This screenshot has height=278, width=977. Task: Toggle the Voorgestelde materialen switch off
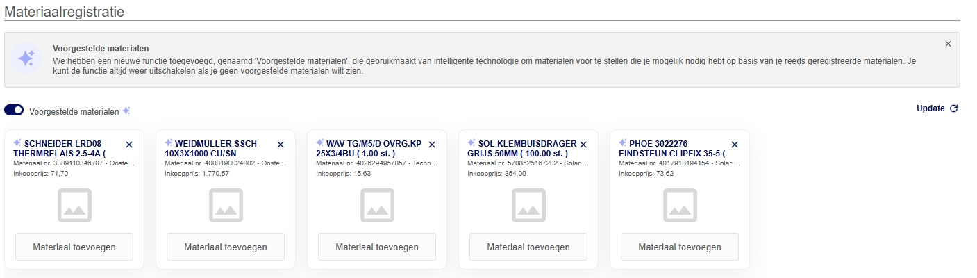(x=14, y=110)
